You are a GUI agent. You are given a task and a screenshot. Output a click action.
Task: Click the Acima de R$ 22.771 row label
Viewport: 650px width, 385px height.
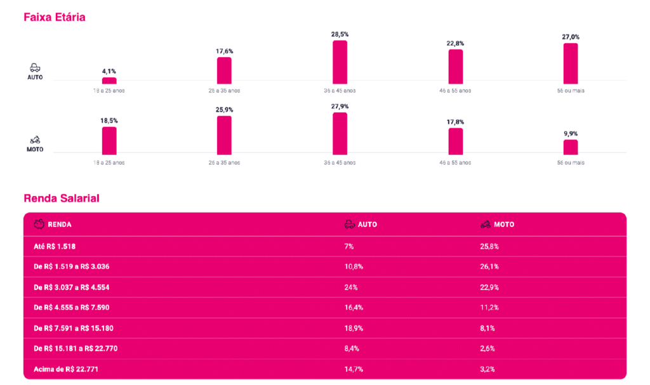[66, 369]
